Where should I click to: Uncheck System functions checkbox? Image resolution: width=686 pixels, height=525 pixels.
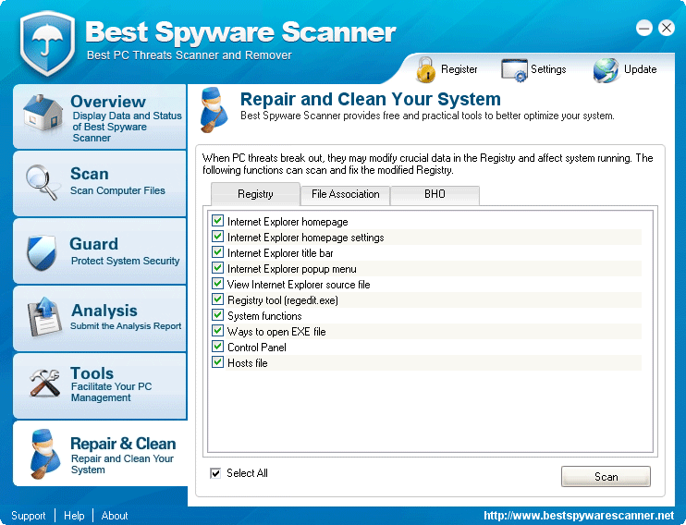[x=217, y=315]
